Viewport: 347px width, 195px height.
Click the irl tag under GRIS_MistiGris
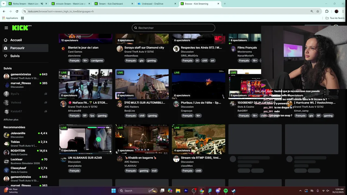click(197, 61)
